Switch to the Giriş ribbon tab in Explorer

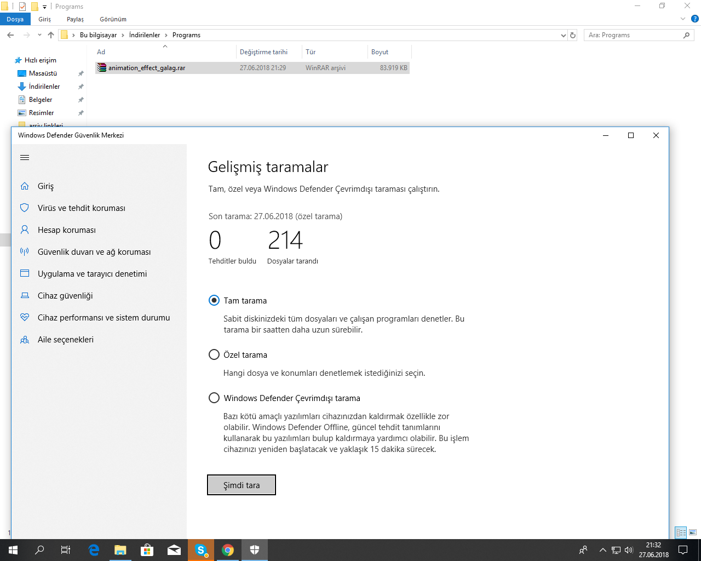coord(45,19)
